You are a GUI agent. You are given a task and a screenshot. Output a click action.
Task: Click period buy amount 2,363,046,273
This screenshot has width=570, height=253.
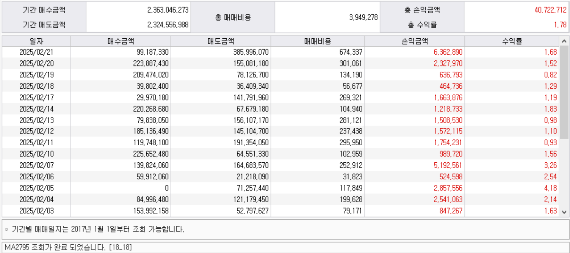coord(168,10)
